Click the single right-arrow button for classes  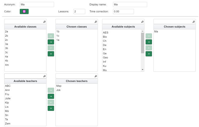(51, 36)
